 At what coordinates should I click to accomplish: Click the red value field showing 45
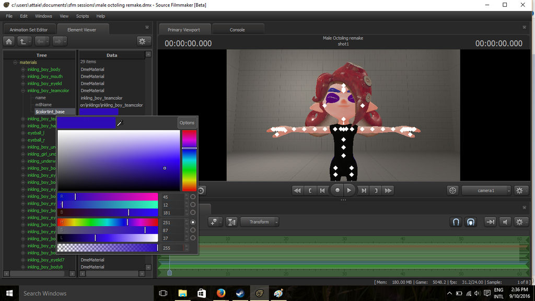(x=173, y=197)
